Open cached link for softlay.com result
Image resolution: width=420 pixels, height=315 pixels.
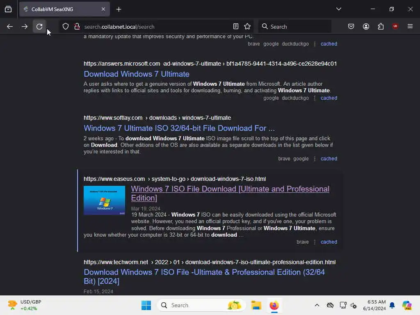(329, 159)
